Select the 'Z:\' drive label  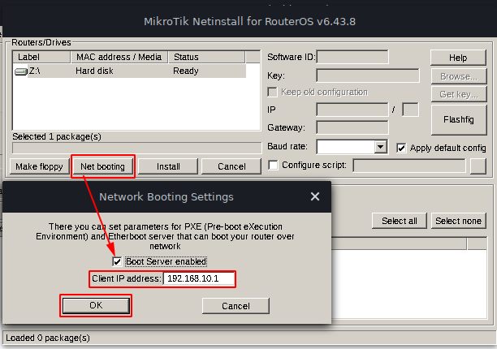click(35, 71)
